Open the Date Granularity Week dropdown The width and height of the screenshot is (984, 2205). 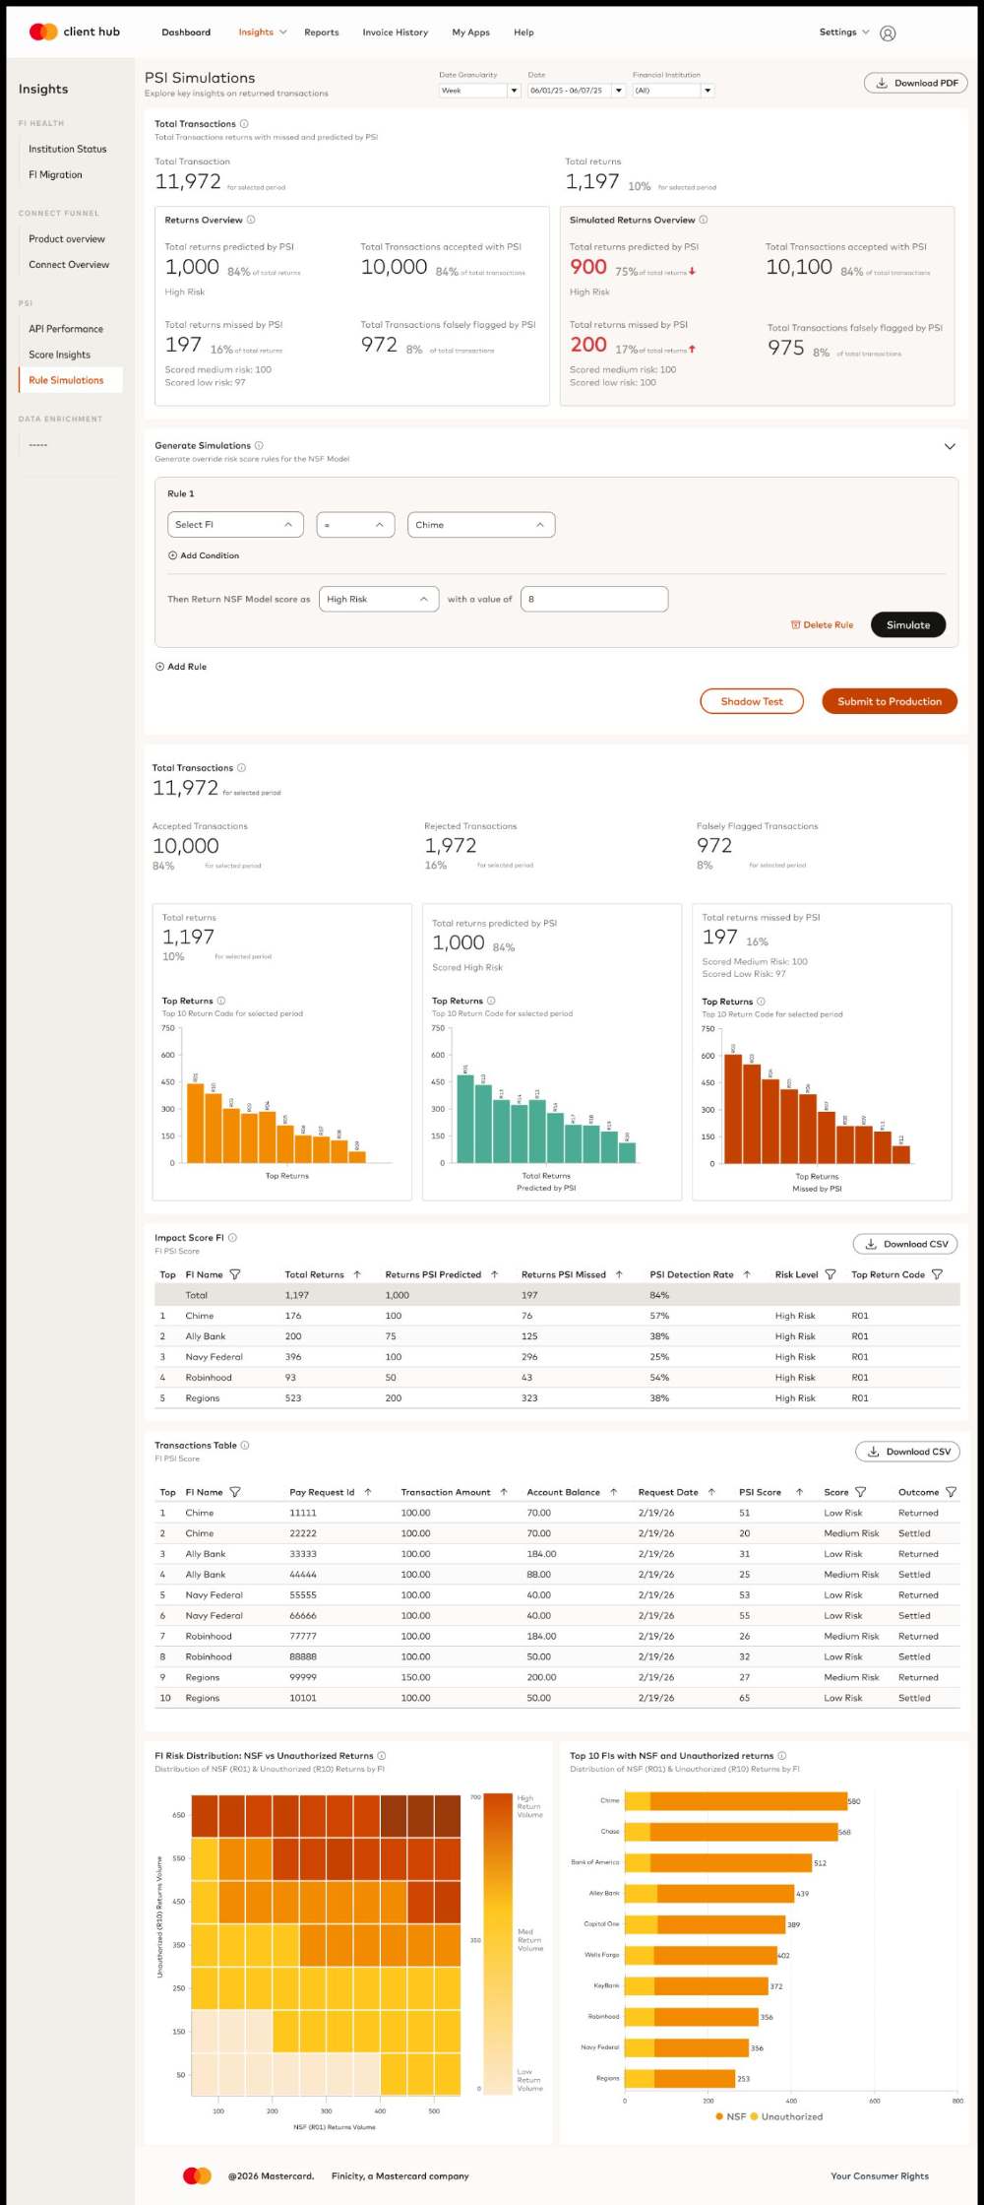pyautogui.click(x=479, y=91)
